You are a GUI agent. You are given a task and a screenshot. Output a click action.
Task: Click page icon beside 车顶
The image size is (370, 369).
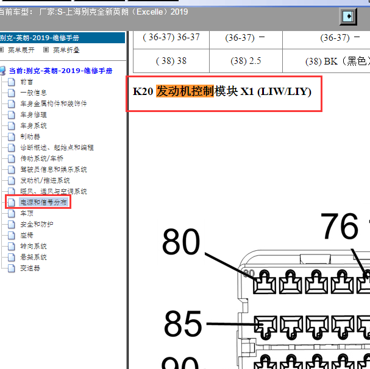tap(11, 214)
